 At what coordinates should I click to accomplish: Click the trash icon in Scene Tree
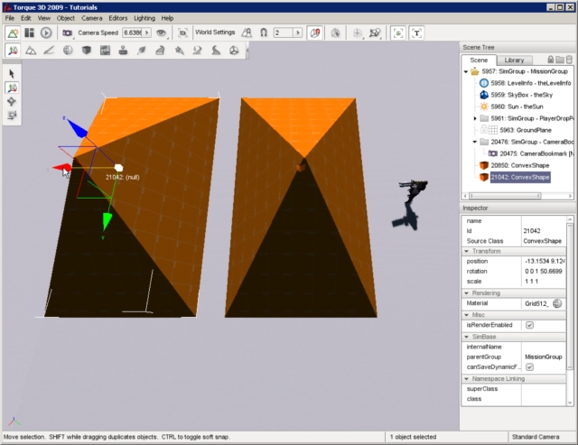pos(567,60)
